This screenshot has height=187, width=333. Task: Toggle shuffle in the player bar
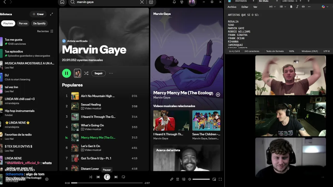[91, 177]
